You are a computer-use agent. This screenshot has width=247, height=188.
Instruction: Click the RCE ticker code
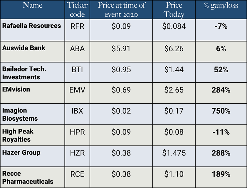(x=78, y=175)
